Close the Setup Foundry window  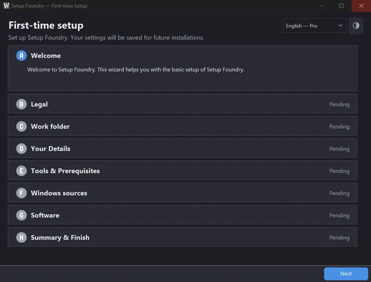click(361, 6)
